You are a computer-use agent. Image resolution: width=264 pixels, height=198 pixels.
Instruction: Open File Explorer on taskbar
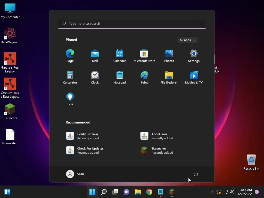[x=138, y=192]
